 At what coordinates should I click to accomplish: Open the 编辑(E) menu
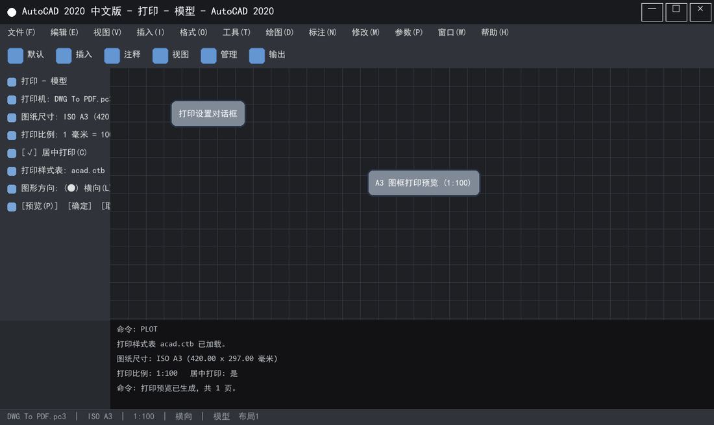[64, 32]
